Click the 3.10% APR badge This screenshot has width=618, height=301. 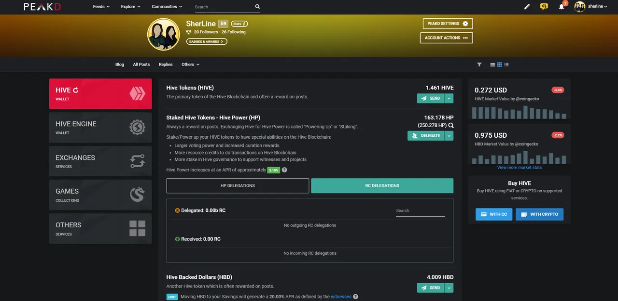point(274,170)
